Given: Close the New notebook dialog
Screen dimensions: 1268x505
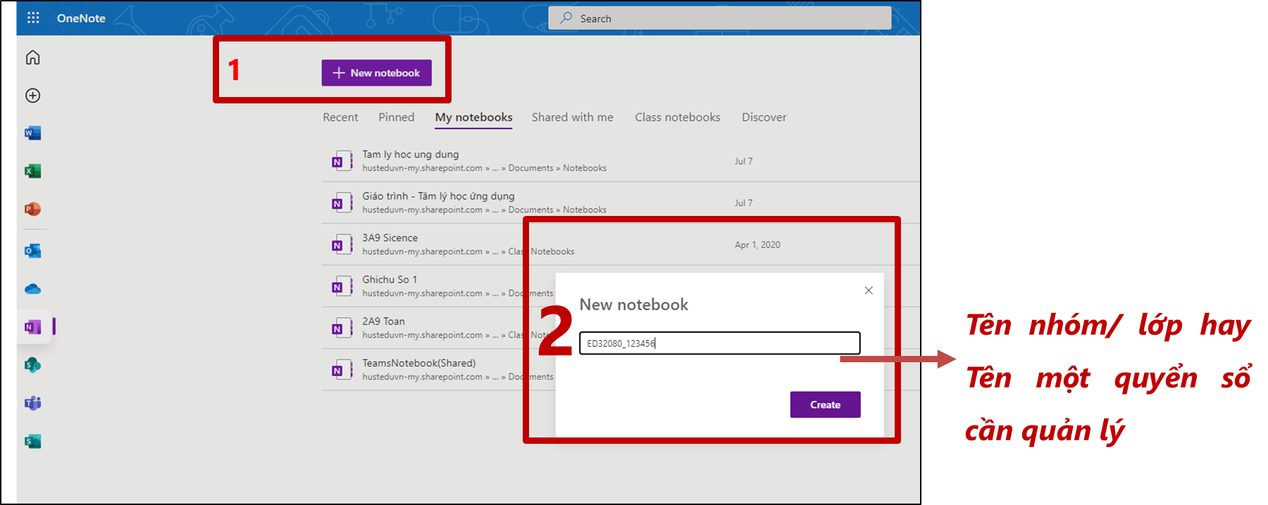Looking at the screenshot, I should (869, 290).
